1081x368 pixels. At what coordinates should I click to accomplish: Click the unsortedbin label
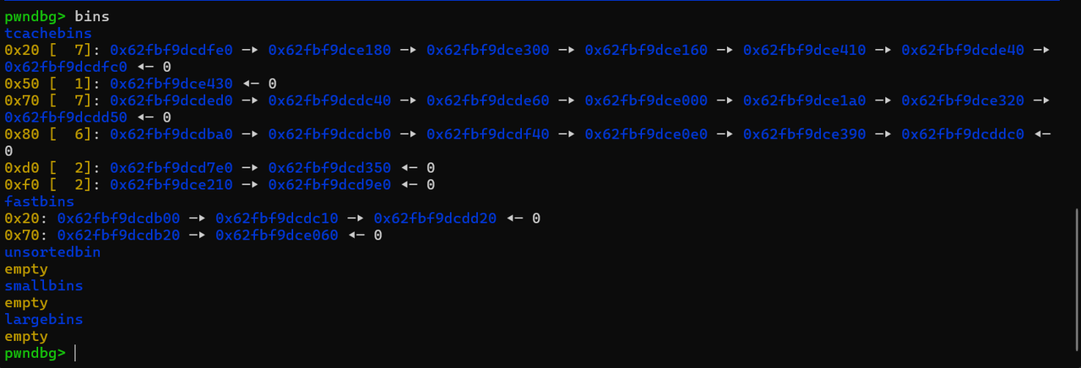52,252
